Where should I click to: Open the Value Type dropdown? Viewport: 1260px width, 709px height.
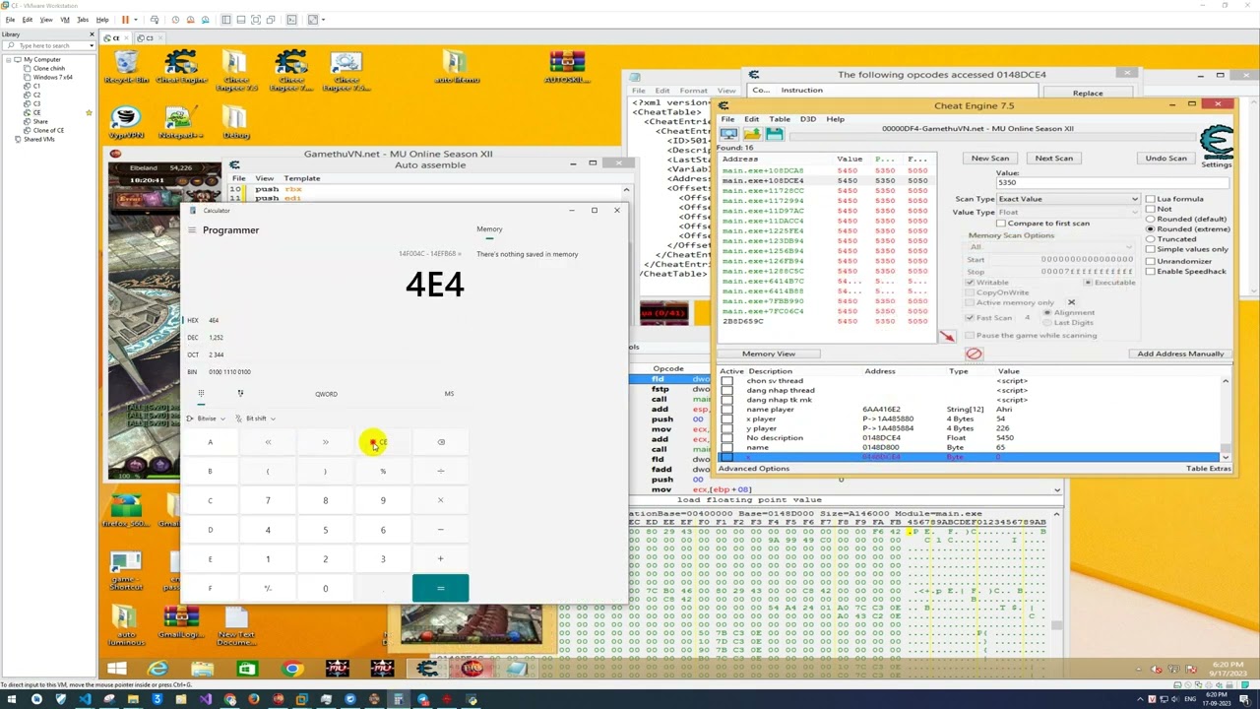(1067, 212)
